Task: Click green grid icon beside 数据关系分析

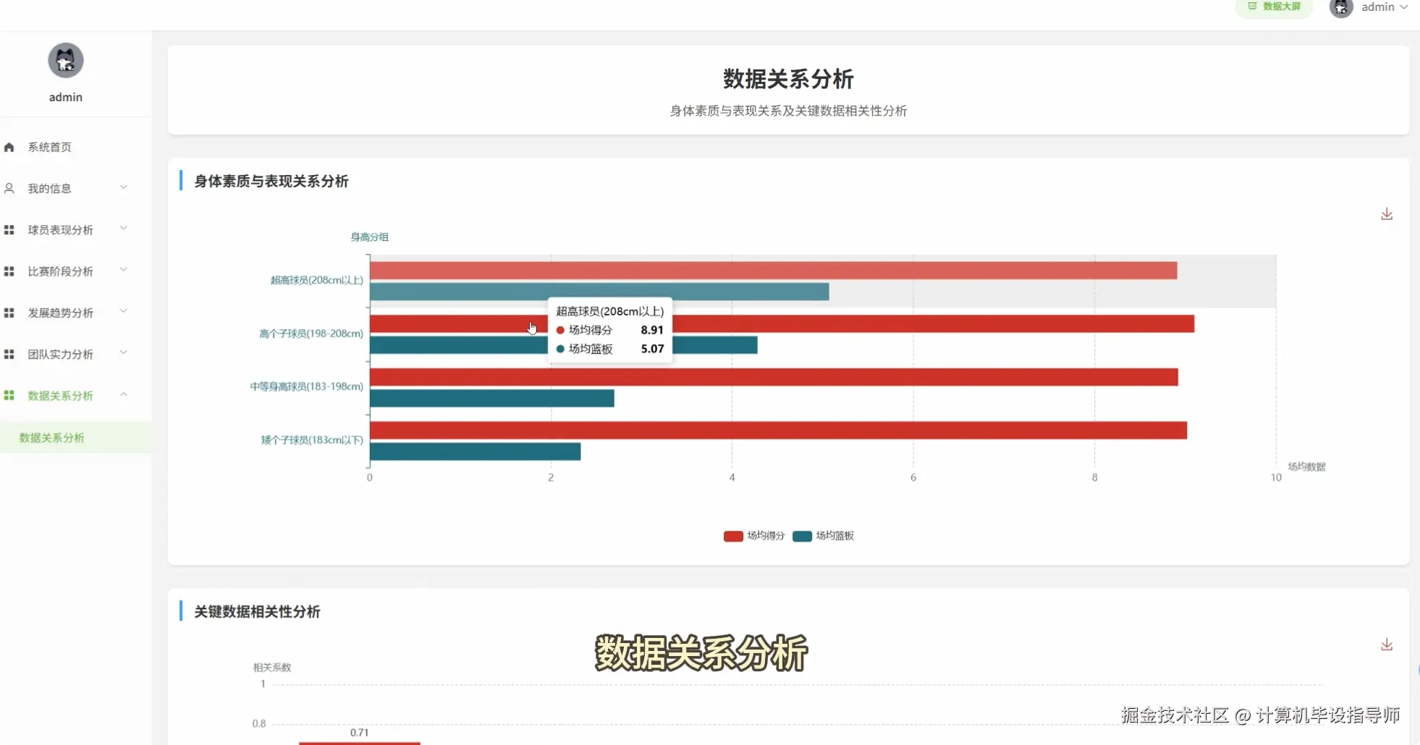Action: tap(9, 395)
